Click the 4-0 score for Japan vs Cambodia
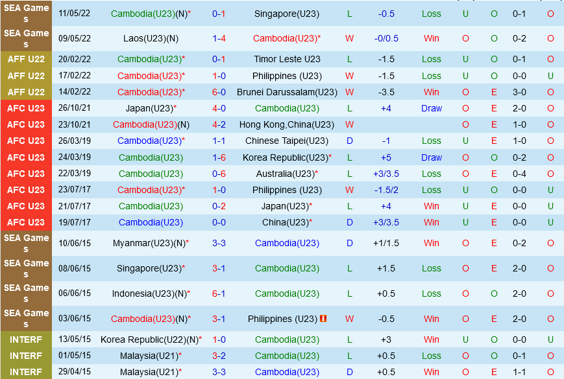 [x=219, y=108]
